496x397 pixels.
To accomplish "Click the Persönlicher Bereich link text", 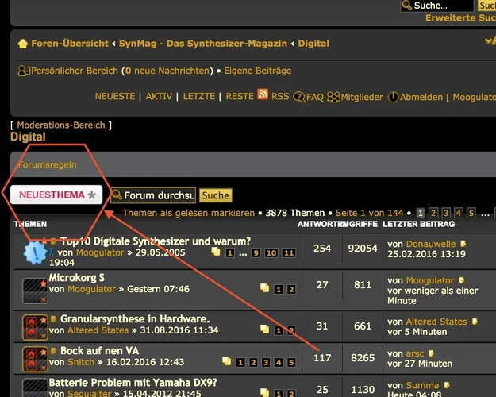I will click(75, 71).
